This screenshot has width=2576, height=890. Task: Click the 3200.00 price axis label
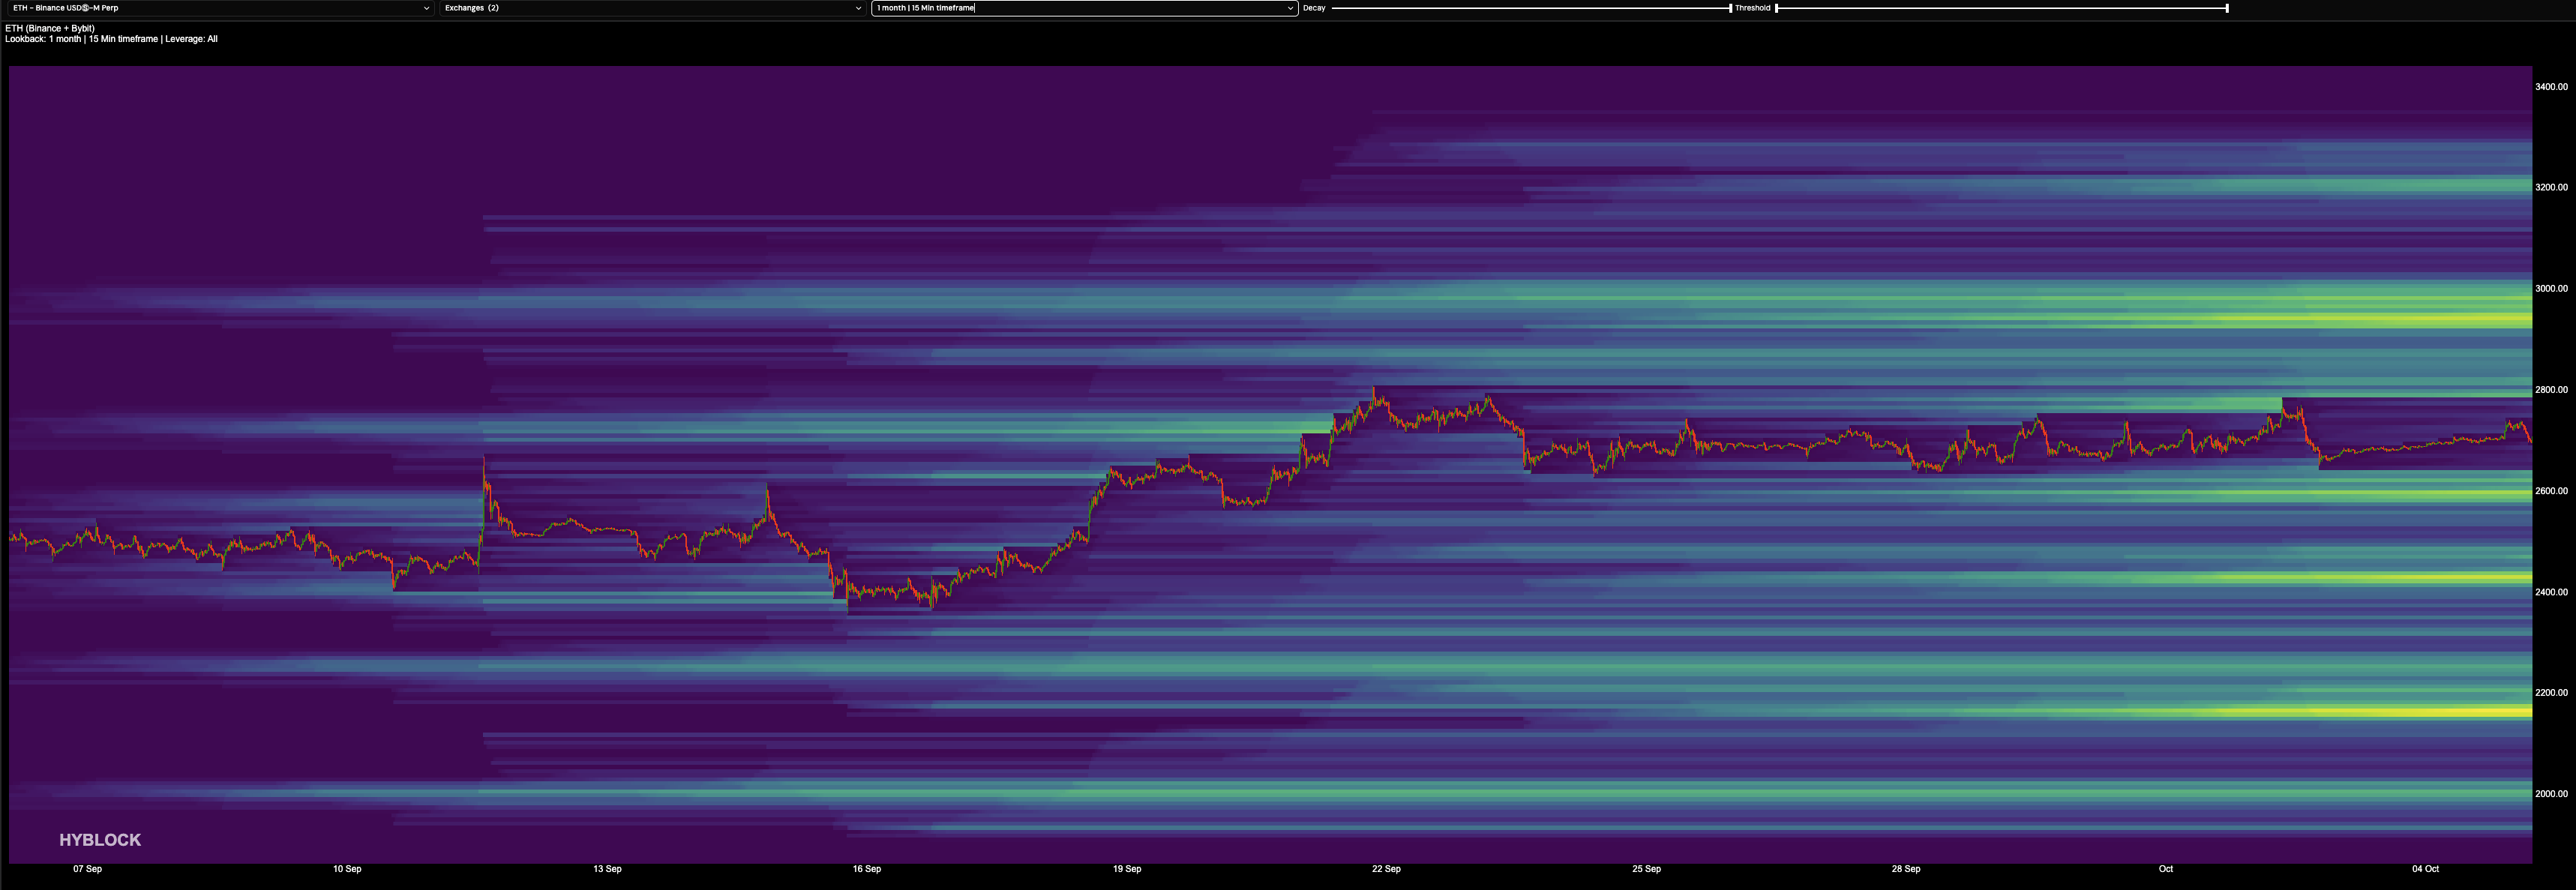click(x=2551, y=187)
